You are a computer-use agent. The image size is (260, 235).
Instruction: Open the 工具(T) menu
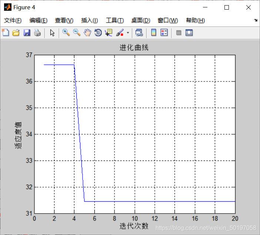pos(115,20)
